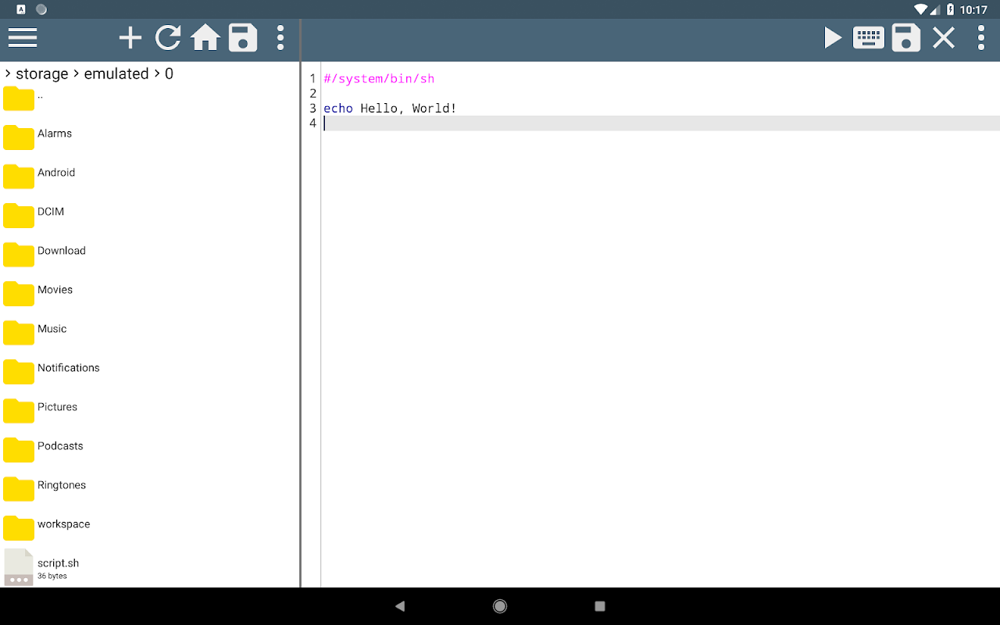Screen dimensions: 1000x625
Task: Navigate to storage in breadcrumb path
Action: coord(42,73)
